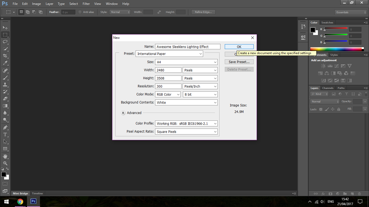Click the delete layer trash icon

(359, 194)
